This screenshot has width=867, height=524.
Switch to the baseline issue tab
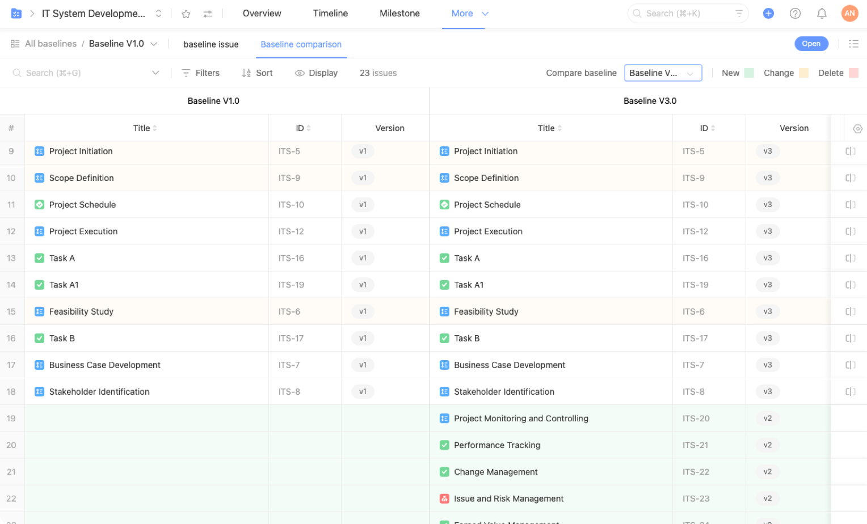tap(211, 44)
